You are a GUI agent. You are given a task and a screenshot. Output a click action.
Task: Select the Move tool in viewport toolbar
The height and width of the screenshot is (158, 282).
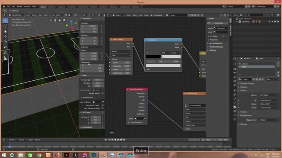click(5, 37)
